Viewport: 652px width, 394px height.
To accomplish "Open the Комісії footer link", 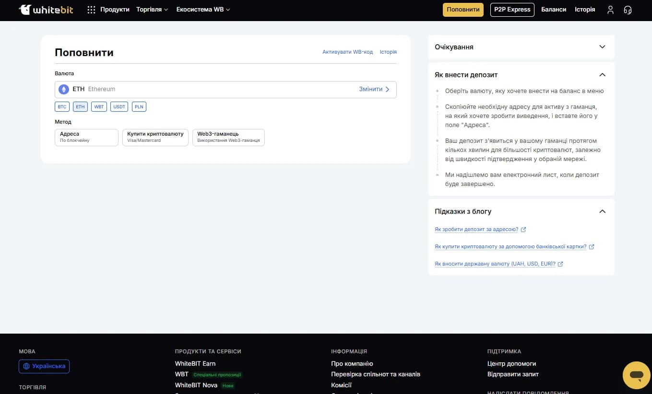I will point(342,385).
